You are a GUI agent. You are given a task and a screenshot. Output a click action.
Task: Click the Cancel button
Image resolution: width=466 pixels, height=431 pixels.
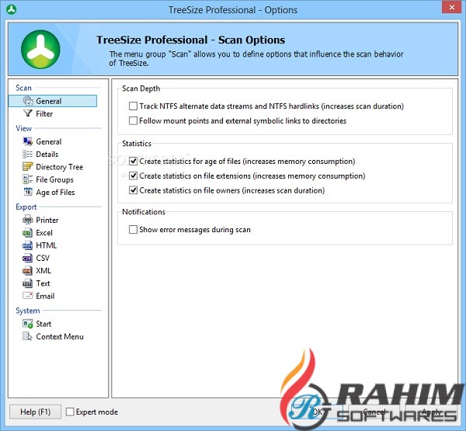tap(374, 412)
